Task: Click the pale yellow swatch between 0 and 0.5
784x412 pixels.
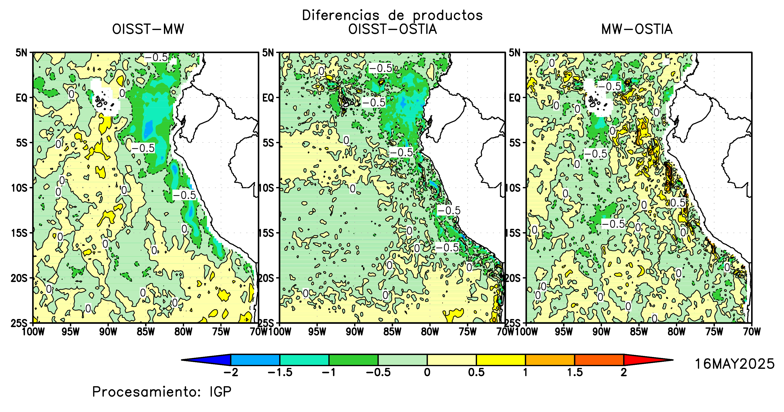Action: [x=452, y=360]
